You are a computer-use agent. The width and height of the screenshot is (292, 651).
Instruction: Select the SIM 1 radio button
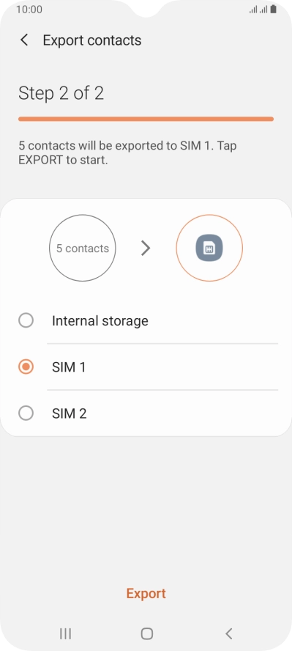[x=26, y=367]
